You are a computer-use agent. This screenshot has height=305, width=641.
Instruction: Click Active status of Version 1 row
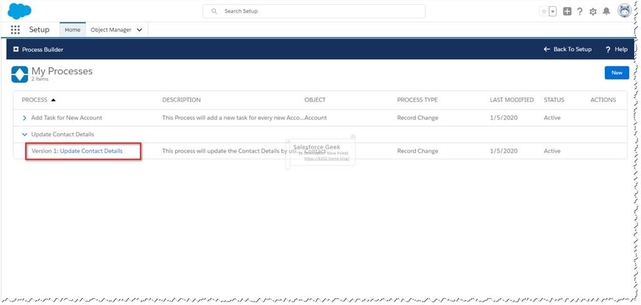552,151
